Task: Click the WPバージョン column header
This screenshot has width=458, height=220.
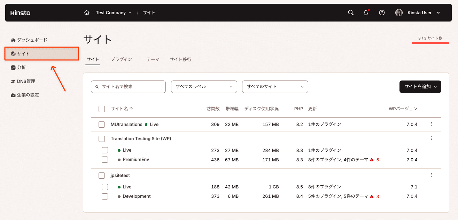Action: click(x=403, y=109)
